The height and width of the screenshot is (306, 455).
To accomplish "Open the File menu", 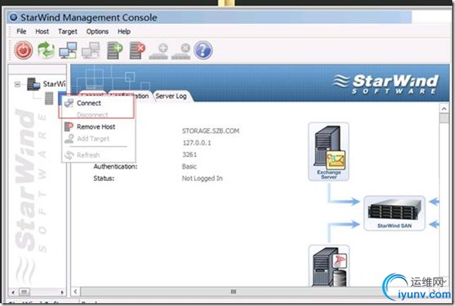I will (x=21, y=31).
